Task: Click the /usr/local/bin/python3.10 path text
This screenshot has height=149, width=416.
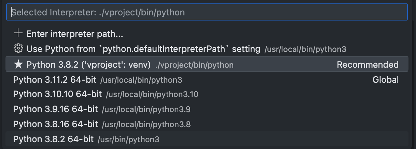Action: [x=152, y=95]
